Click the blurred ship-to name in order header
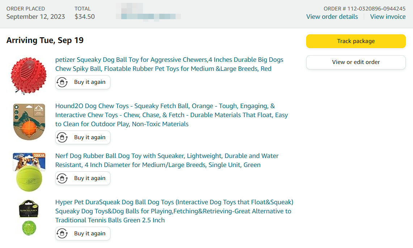The width and height of the screenshot is (413, 248). (148, 12)
